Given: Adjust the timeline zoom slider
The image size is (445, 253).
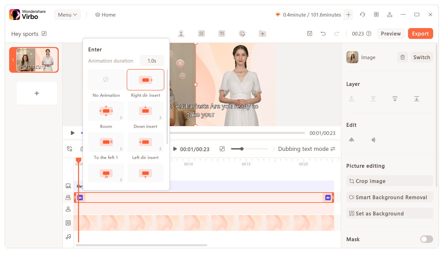Looking at the screenshot, I should click(x=242, y=149).
